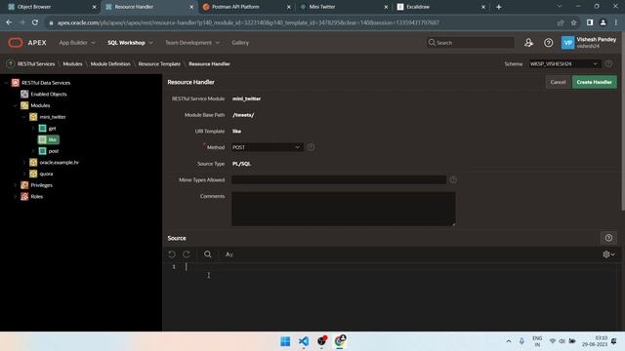Switch to the Mini Twitter tab
This screenshot has width=625, height=351.
click(343, 7)
